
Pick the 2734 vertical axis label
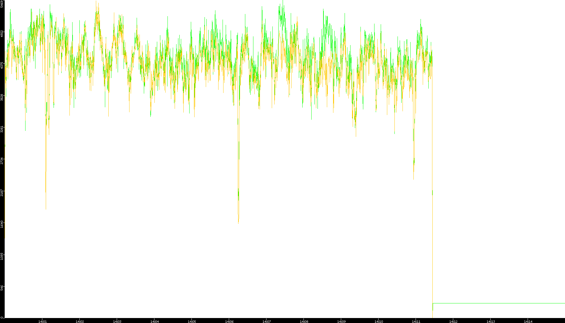[2, 161]
